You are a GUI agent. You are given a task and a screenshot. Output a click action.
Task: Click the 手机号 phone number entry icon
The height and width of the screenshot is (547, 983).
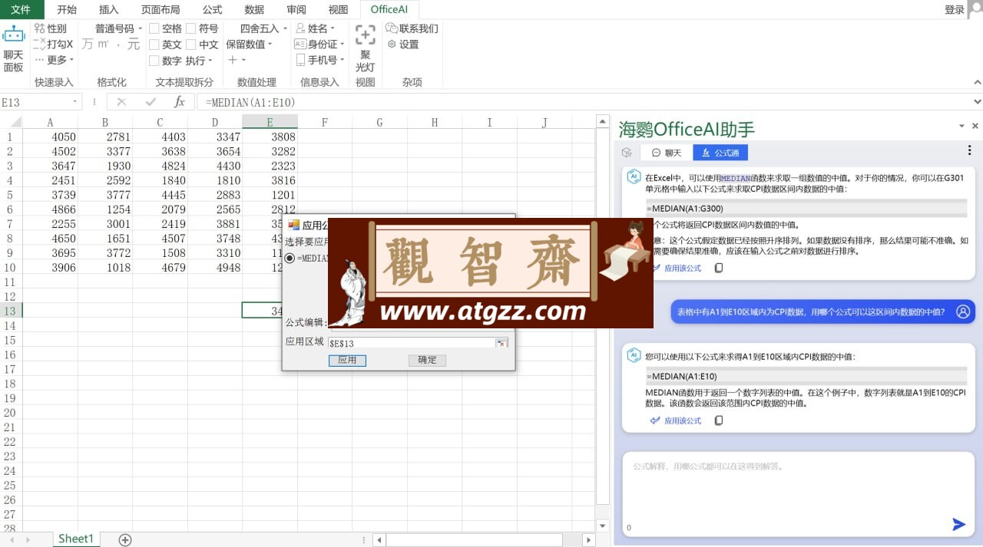click(301, 61)
